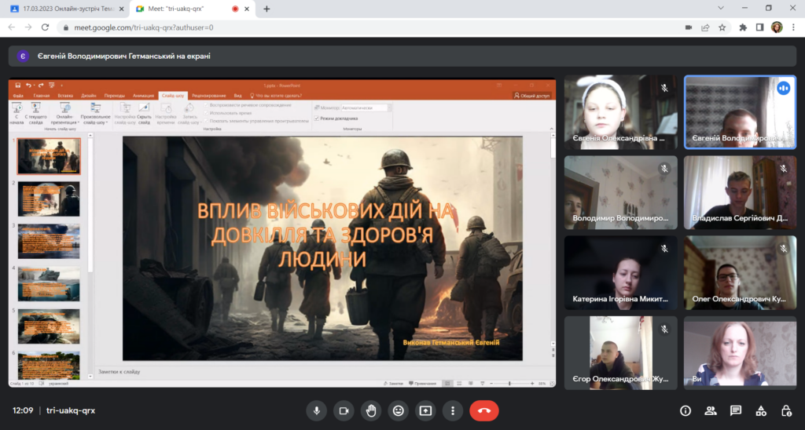This screenshot has height=430, width=805.
Task: Open the in-call chat panel
Action: click(736, 410)
